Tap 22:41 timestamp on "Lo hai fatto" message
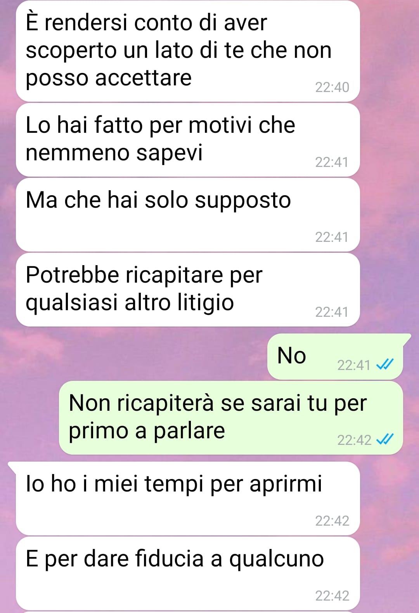Screen dimensions: 419x613 coord(332,162)
